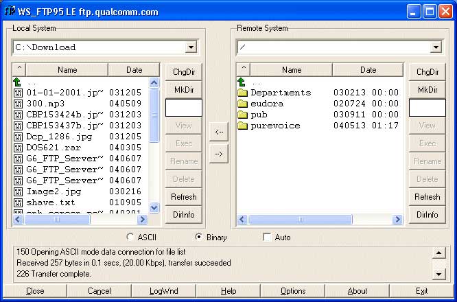Click the local Refresh button
Viewport: 457px width, 302px height.
[x=184, y=197]
